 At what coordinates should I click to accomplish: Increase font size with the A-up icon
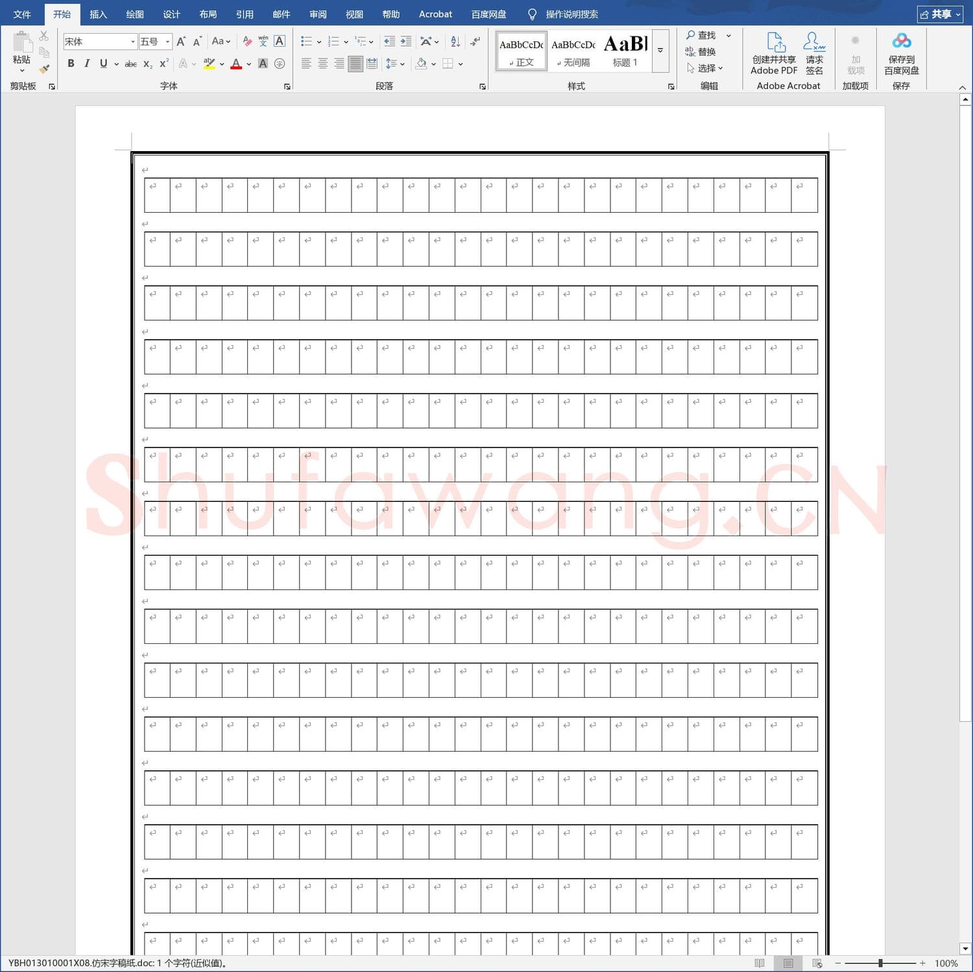click(x=182, y=41)
